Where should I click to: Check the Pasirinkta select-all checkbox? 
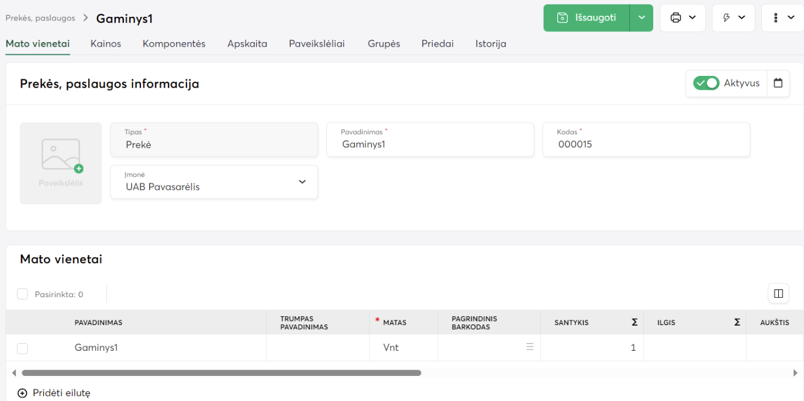23,294
